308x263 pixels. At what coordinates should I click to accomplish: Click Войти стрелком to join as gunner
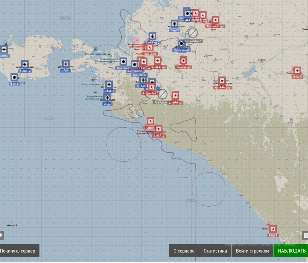tap(253, 251)
